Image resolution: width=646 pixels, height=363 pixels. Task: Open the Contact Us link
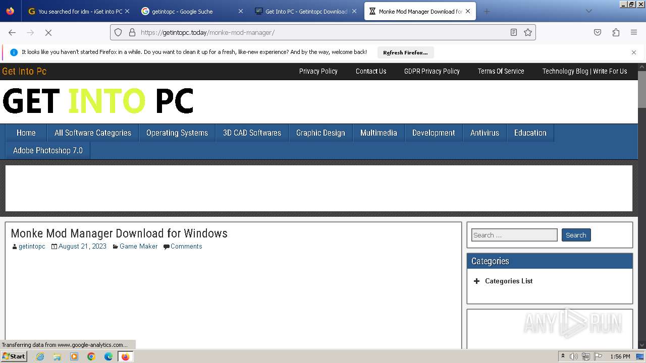coord(371,71)
